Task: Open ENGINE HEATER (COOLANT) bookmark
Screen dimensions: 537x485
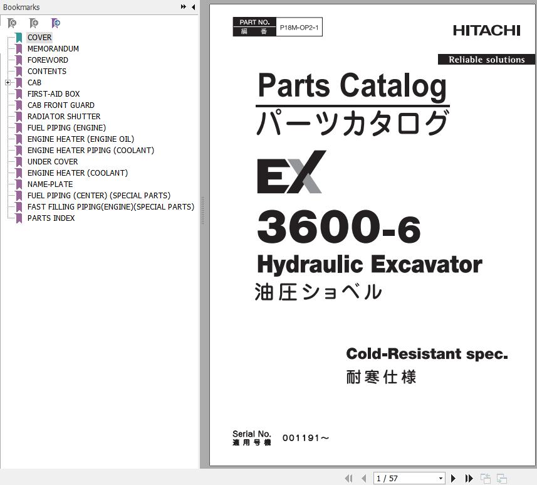Action: click(x=78, y=173)
